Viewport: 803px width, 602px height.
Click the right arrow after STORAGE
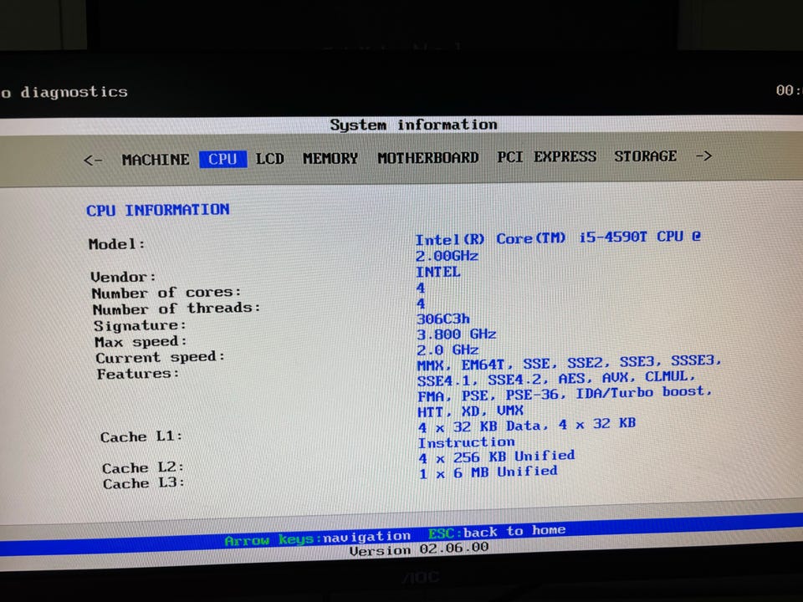pos(703,156)
